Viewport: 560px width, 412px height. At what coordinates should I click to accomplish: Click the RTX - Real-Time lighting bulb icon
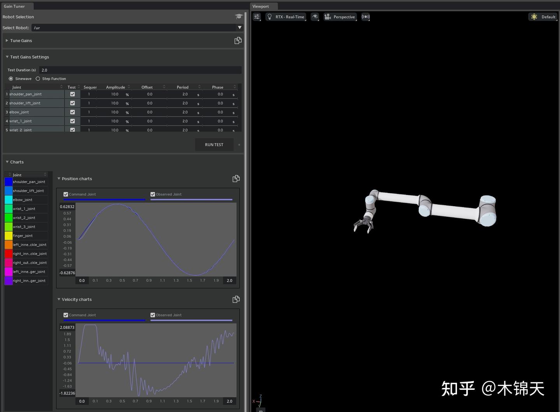pyautogui.click(x=270, y=17)
